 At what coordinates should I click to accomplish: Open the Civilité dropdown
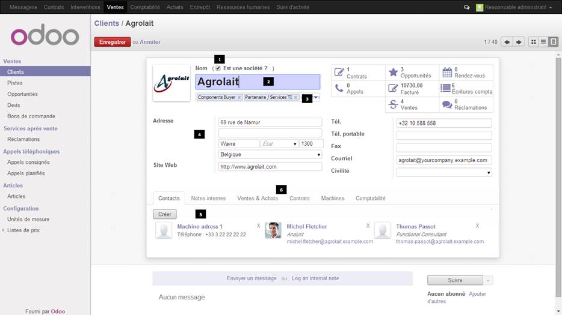(x=444, y=172)
